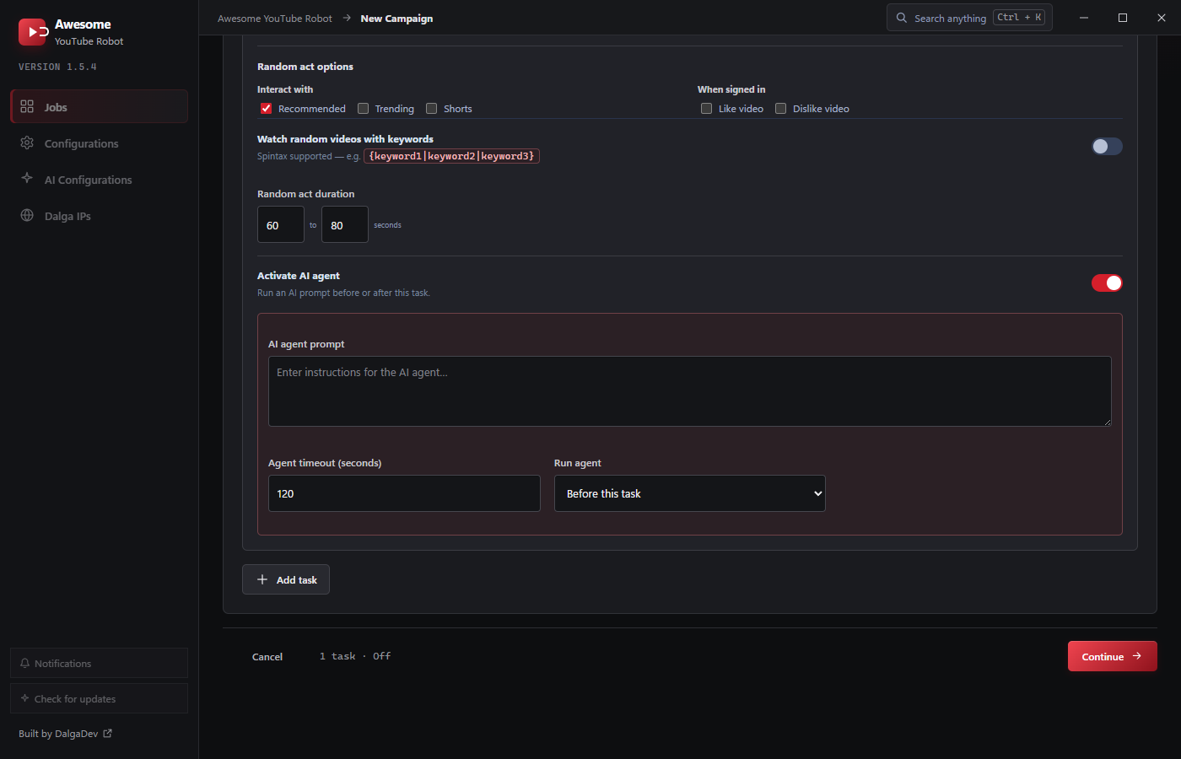
Task: Click the Configurations gear icon
Action: (x=27, y=143)
